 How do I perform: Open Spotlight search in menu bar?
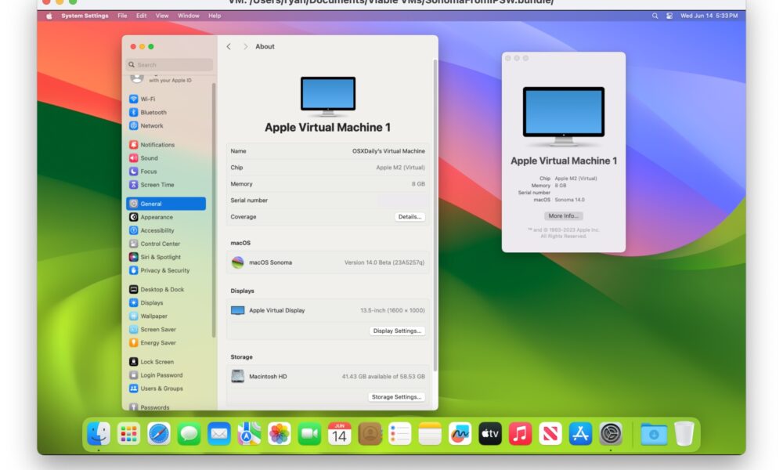point(655,16)
